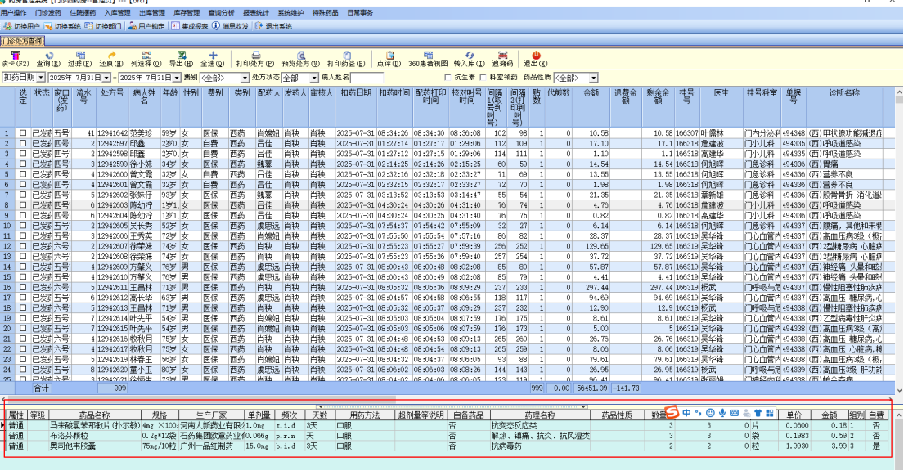Viewport: 904px width, 471px height.
Task: Check the select box for 童小玉 row
Action: pyautogui.click(x=23, y=370)
